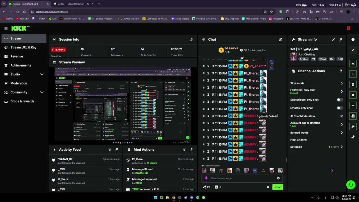Open Achievements page

[24, 65]
